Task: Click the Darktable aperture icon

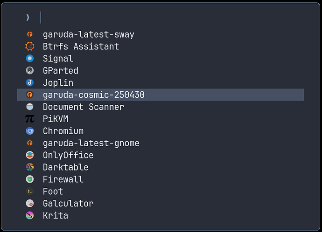Action: [30, 167]
